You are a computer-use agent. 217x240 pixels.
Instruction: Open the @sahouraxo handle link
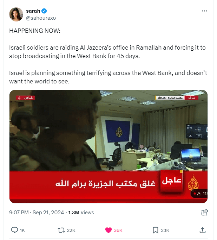click(41, 18)
